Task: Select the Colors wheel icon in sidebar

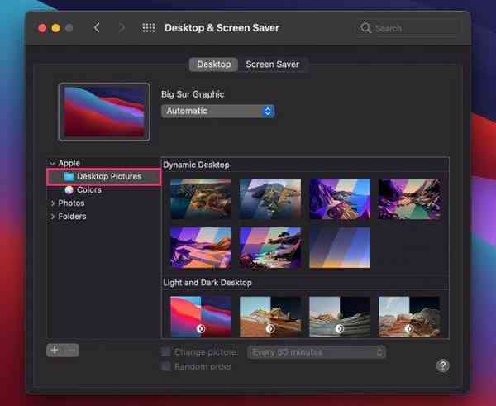Action: [x=69, y=190]
